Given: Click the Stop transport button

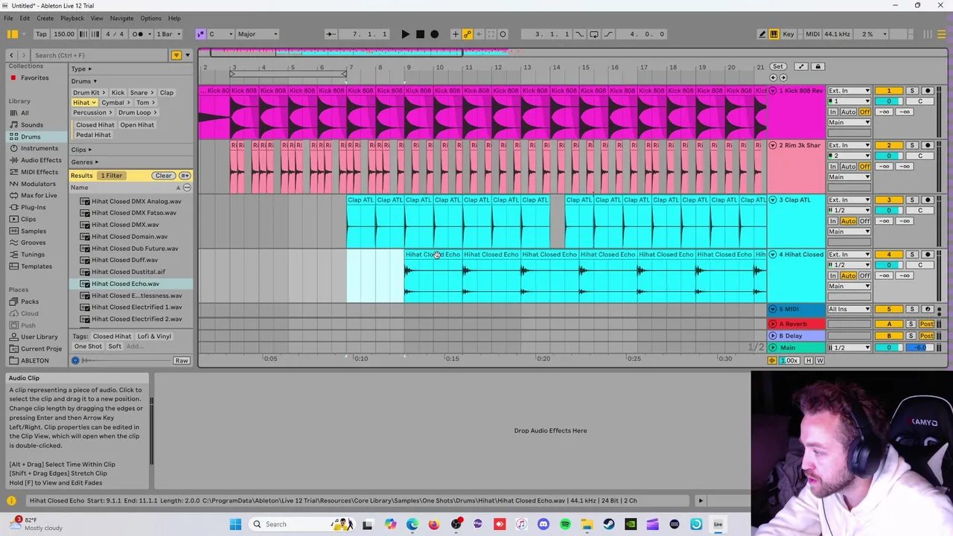Looking at the screenshot, I should 420,34.
